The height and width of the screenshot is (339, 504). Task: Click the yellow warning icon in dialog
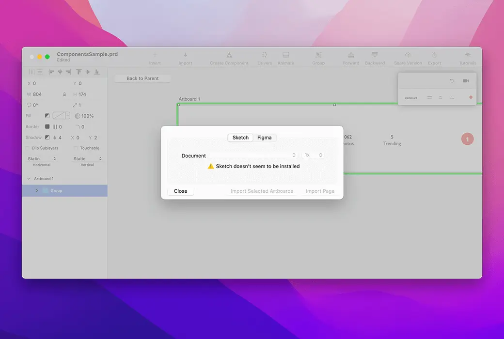(x=210, y=166)
